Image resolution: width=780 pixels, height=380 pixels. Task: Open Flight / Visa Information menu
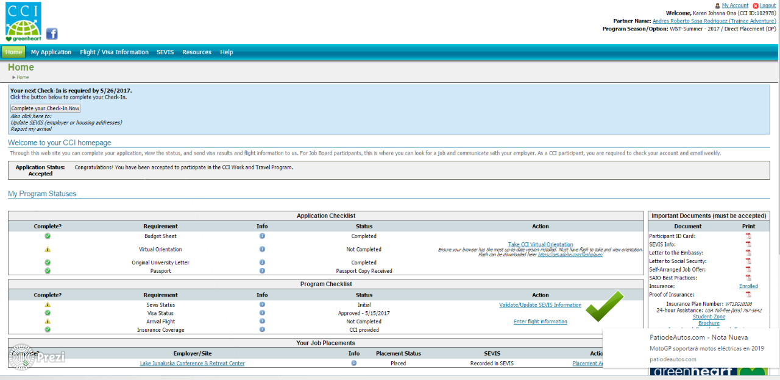[x=114, y=52]
